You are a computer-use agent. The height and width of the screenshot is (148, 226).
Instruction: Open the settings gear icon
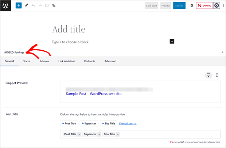click(192, 6)
